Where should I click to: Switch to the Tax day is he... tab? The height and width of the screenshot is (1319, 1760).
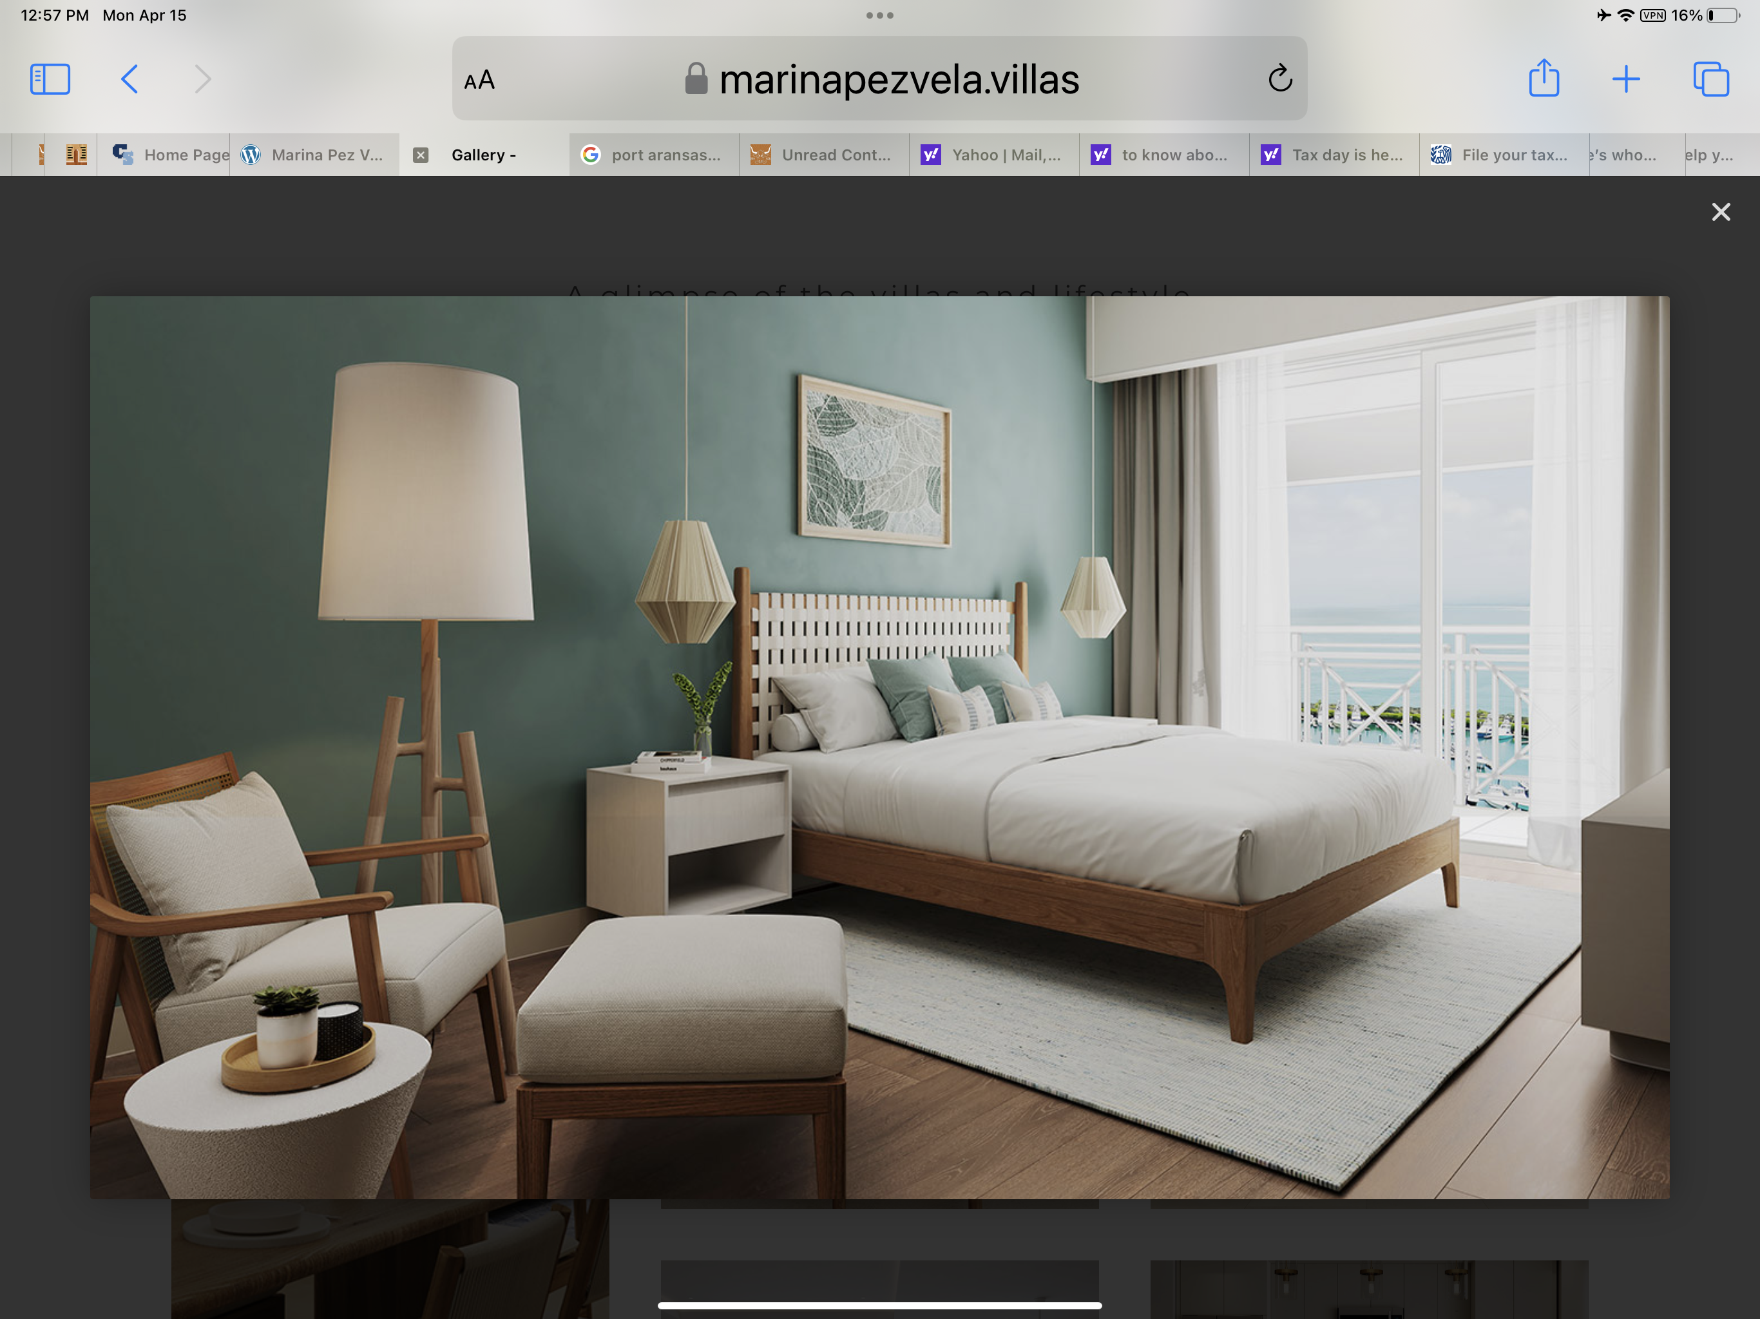pyautogui.click(x=1334, y=155)
